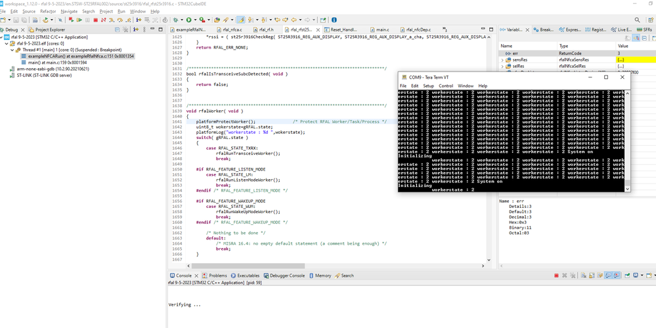Open the Debugger Console tab
The height and width of the screenshot is (328, 656).
[x=284, y=276]
